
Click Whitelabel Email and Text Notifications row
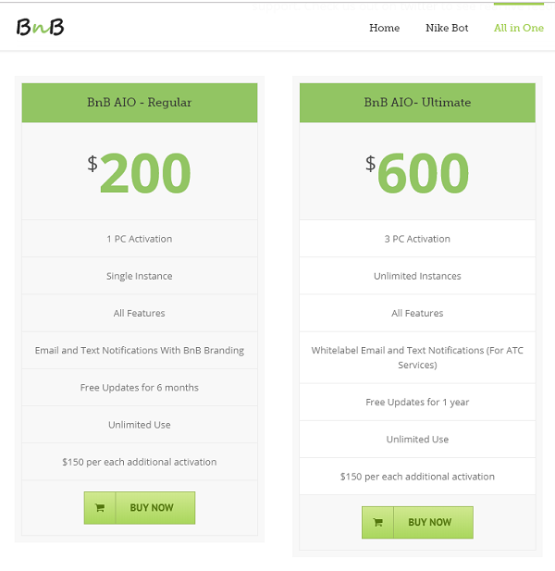pyautogui.click(x=417, y=357)
